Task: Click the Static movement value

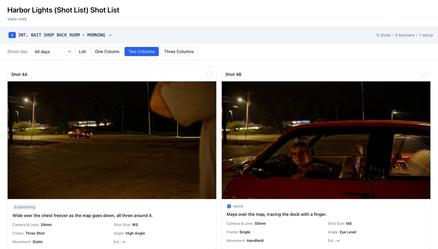Action: click(x=38, y=242)
